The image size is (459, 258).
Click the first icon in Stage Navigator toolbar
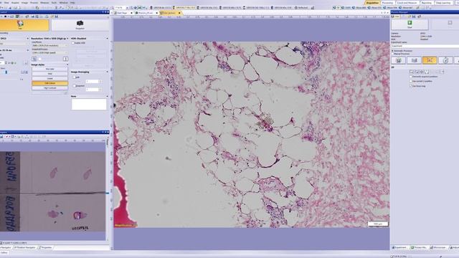pyautogui.click(x=1, y=137)
